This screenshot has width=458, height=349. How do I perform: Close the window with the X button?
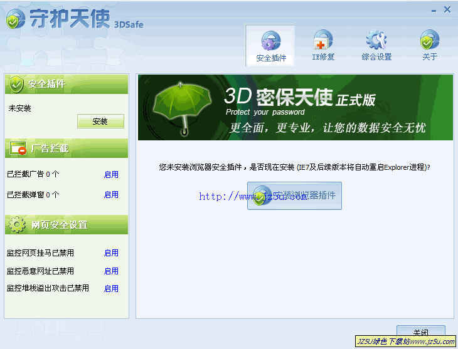point(447,9)
